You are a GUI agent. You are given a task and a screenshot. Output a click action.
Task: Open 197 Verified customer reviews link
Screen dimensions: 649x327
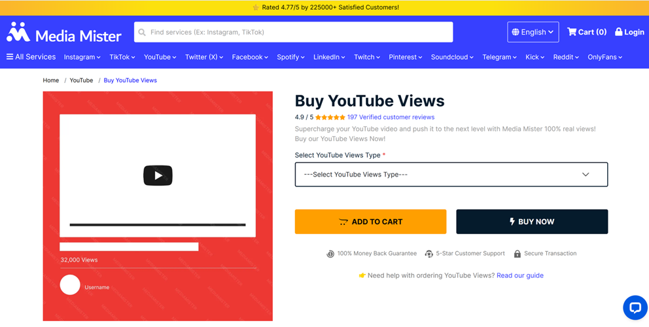click(391, 118)
